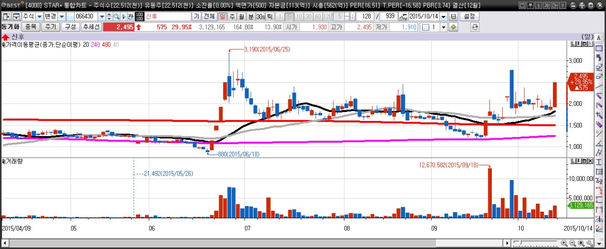The image size is (606, 249).
Task: Open the date 2015/10/14 dropdown arrow
Action: (x=443, y=16)
